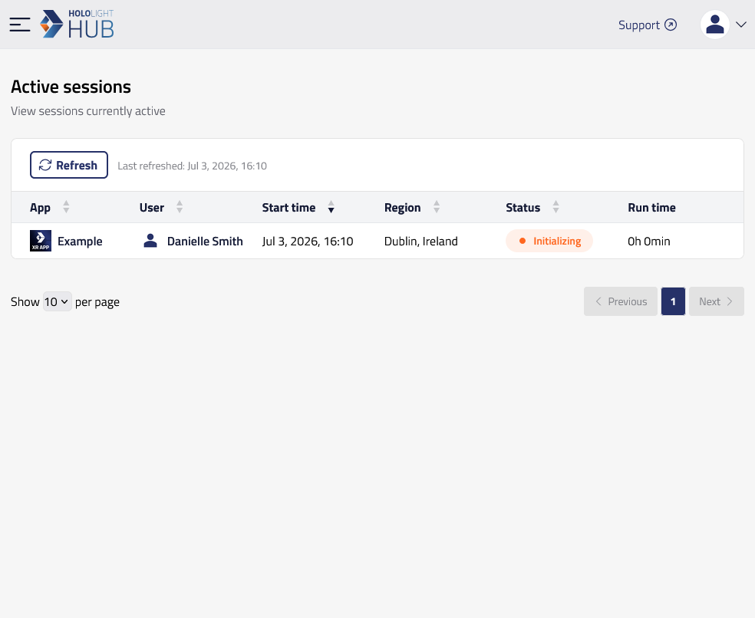Open the Support link

639,25
